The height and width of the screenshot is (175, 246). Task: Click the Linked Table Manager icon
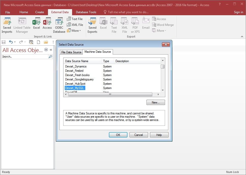tap(22, 21)
